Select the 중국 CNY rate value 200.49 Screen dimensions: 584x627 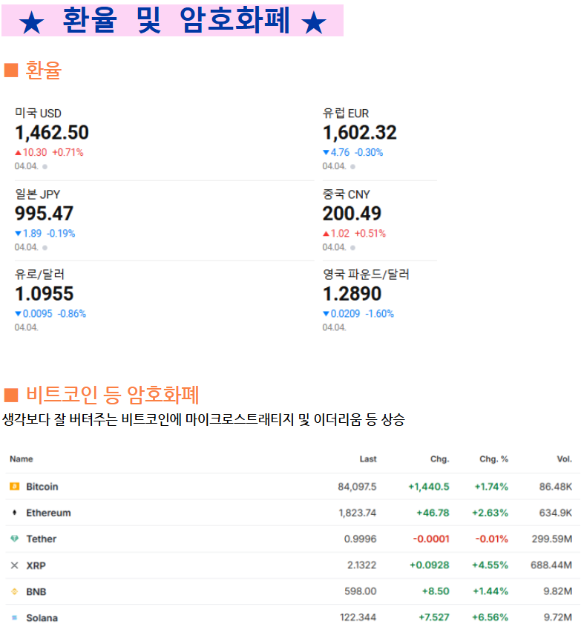coord(352,214)
